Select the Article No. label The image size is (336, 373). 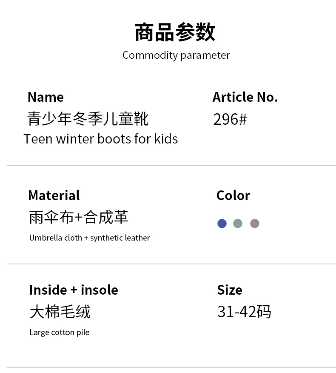click(x=245, y=97)
